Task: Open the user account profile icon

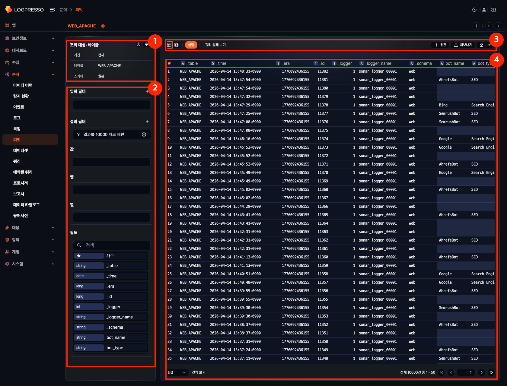Action: tap(484, 10)
